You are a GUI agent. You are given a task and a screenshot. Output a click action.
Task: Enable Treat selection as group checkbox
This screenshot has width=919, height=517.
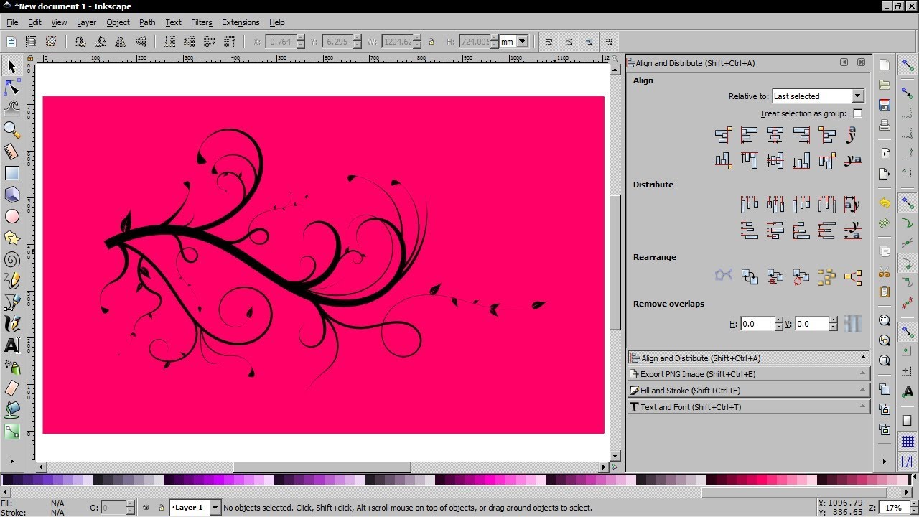click(x=857, y=113)
